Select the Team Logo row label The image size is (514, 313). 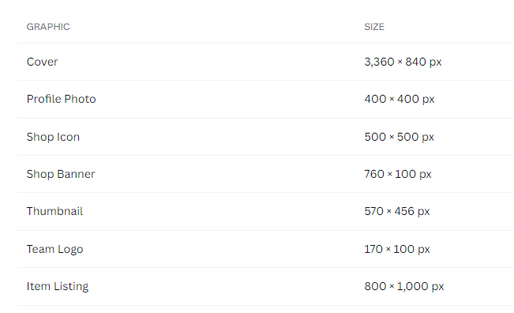54,249
